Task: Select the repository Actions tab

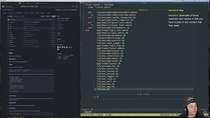Action: point(26,13)
